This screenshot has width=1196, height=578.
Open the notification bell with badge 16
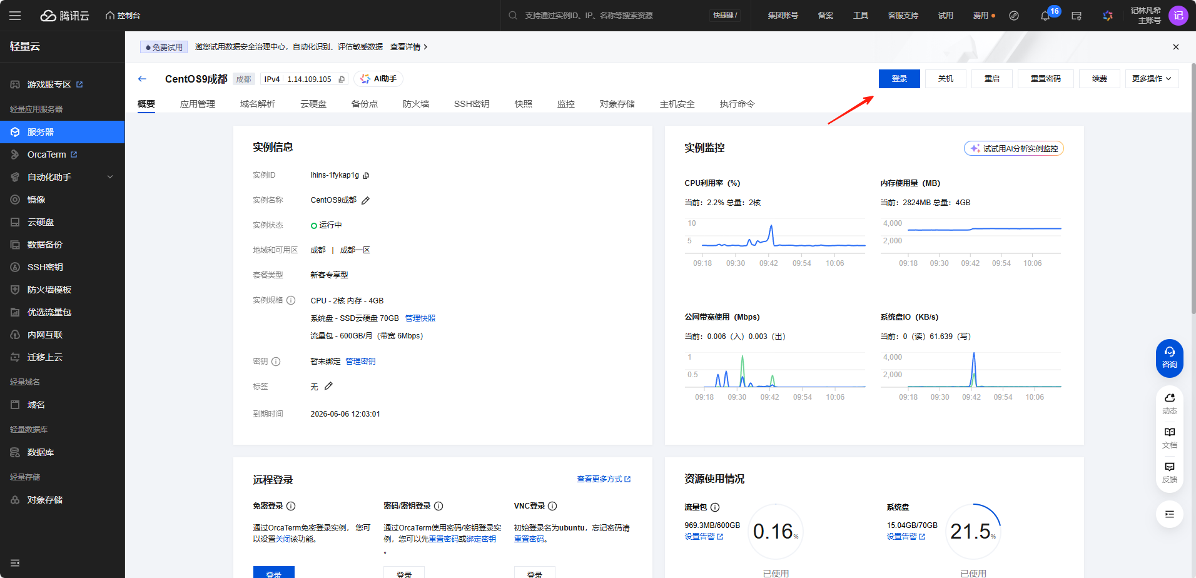pyautogui.click(x=1045, y=16)
